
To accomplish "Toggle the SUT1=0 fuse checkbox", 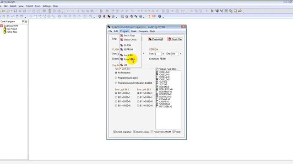I will tap(157, 84).
